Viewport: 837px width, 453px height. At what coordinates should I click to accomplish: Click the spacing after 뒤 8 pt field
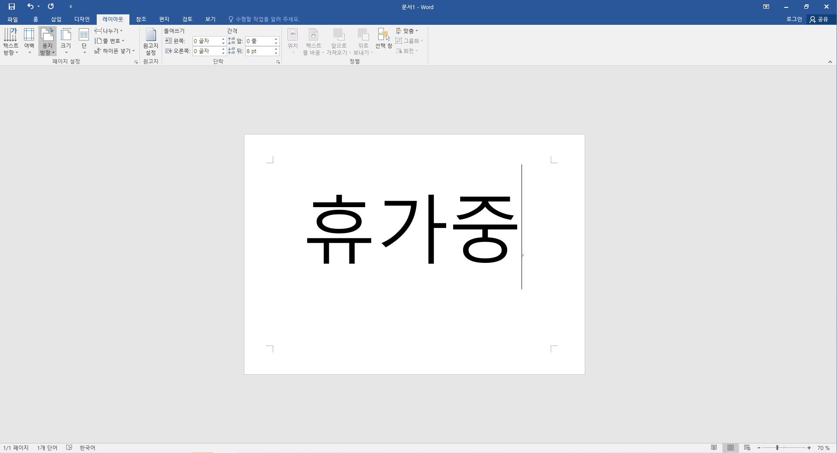259,51
